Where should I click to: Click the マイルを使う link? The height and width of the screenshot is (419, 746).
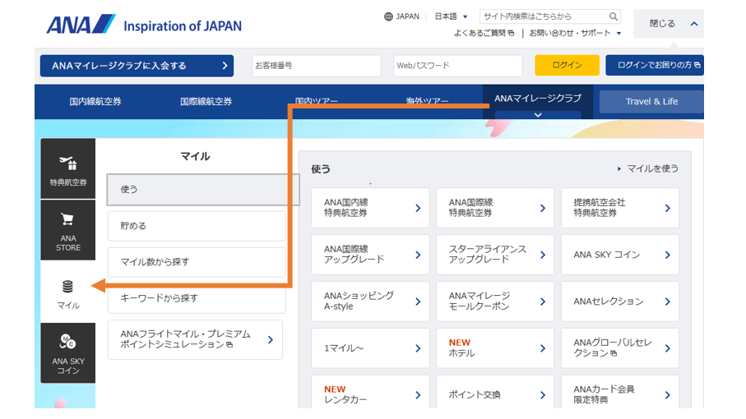(647, 168)
